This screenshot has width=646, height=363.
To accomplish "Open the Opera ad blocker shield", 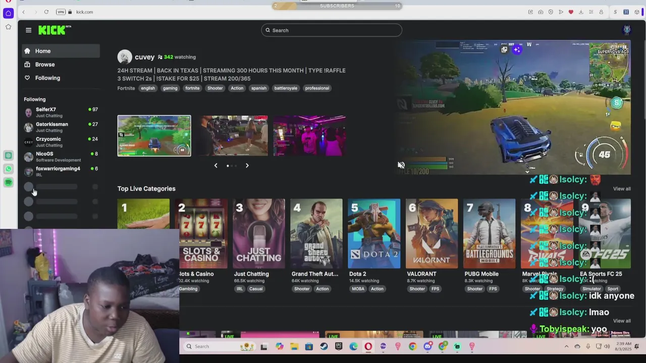I will 551,12.
